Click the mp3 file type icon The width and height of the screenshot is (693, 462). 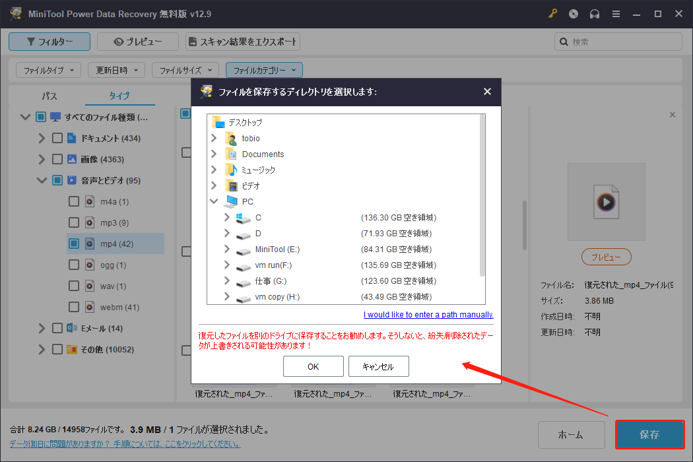tap(90, 222)
